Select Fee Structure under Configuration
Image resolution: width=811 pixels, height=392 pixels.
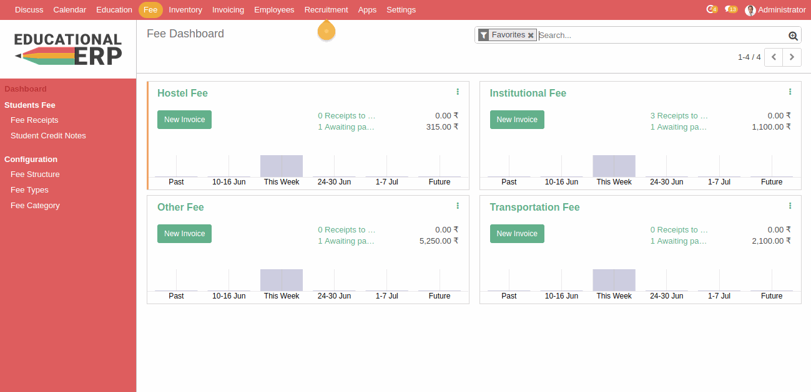(x=35, y=174)
